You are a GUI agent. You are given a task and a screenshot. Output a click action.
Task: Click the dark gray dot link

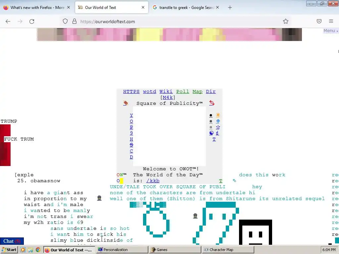tap(211, 121)
